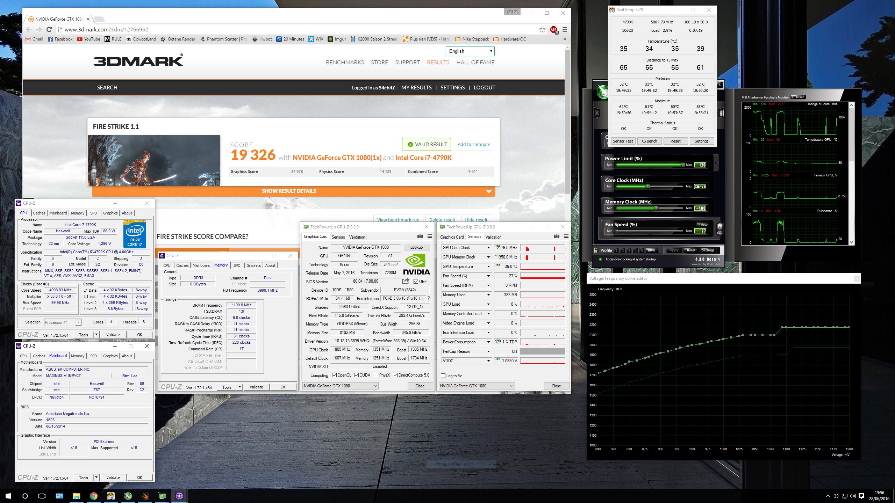Expand Power Limit panel arrow in Afterburner
Image resolution: width=895 pixels, height=503 pixels.
(x=716, y=163)
